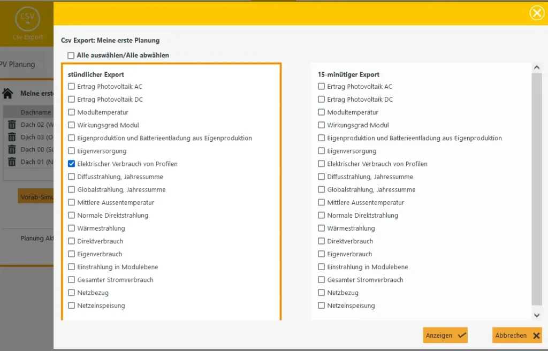Click the vertical scrollbar thumb
Image resolution: width=548 pixels, height=351 pixels.
click(537, 187)
